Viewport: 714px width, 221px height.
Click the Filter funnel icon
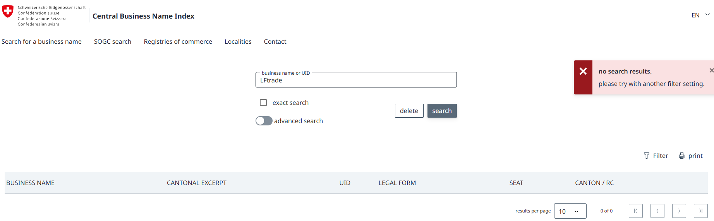tap(646, 156)
